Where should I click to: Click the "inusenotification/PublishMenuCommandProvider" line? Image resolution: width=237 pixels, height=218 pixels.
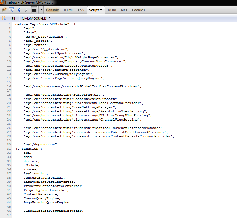pyautogui.click(x=96, y=132)
